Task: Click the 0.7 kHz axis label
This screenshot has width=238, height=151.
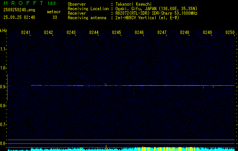Action: point(3,125)
